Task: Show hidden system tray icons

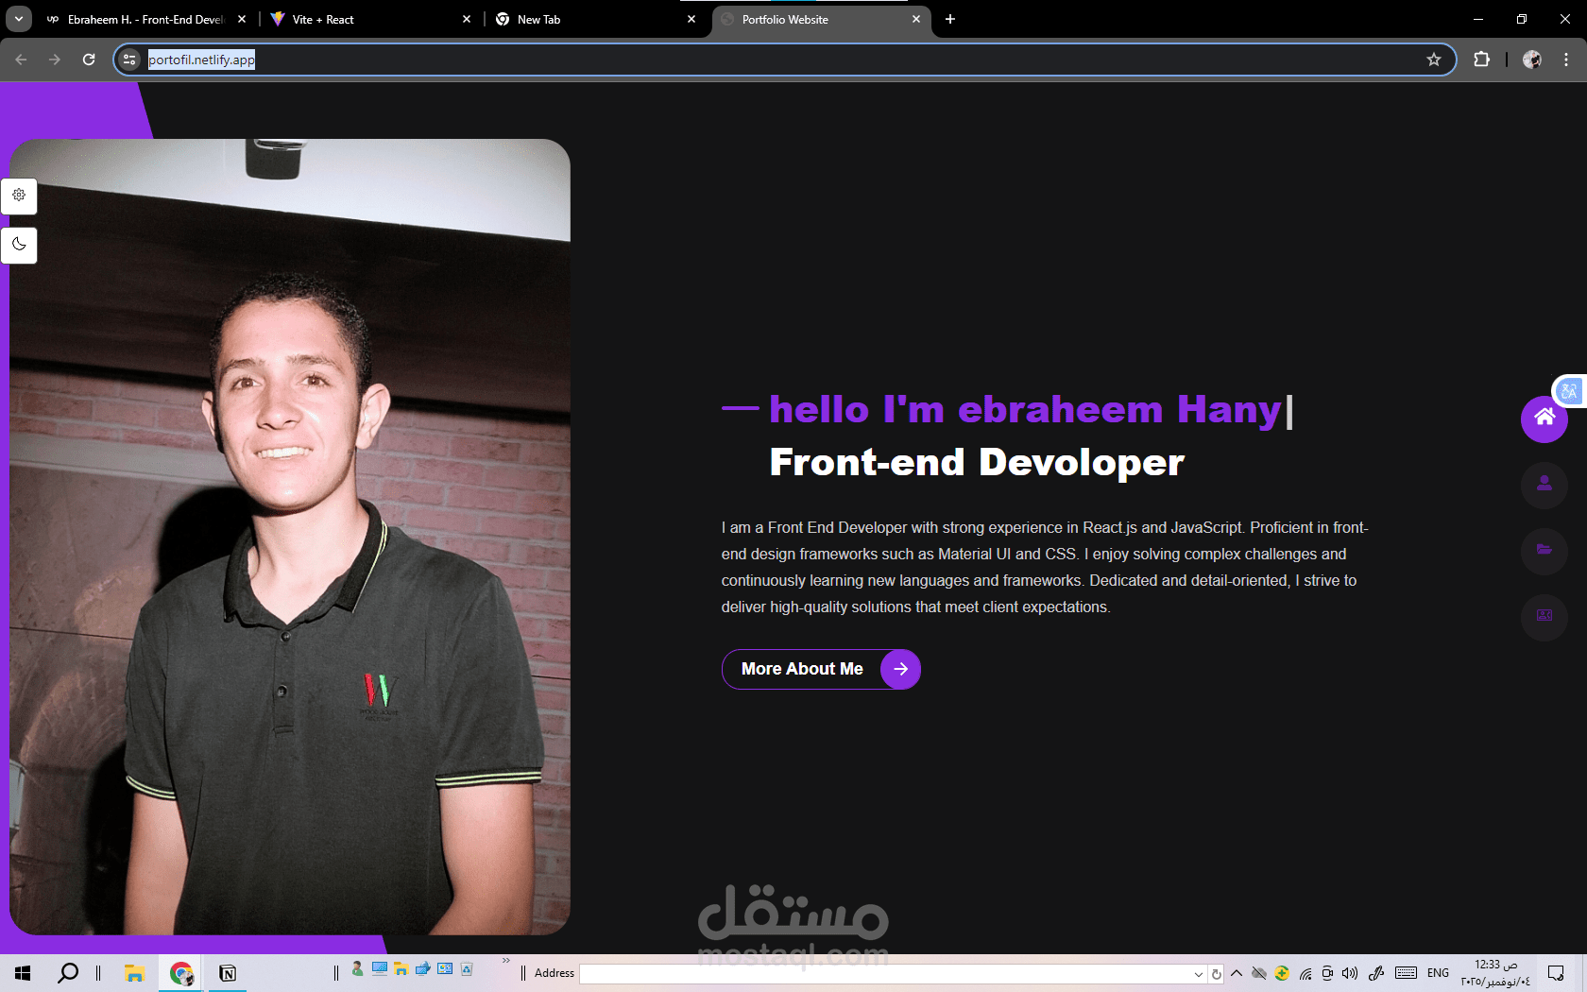Action: point(1237,973)
